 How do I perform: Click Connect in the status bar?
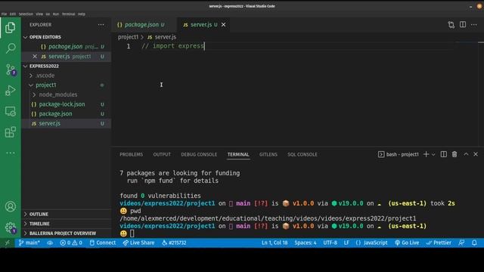click(103, 243)
